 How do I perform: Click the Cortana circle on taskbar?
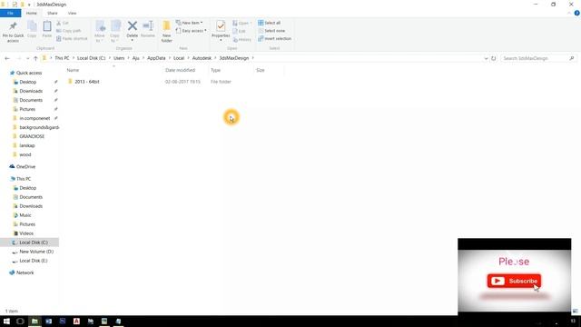pyautogui.click(x=20, y=321)
